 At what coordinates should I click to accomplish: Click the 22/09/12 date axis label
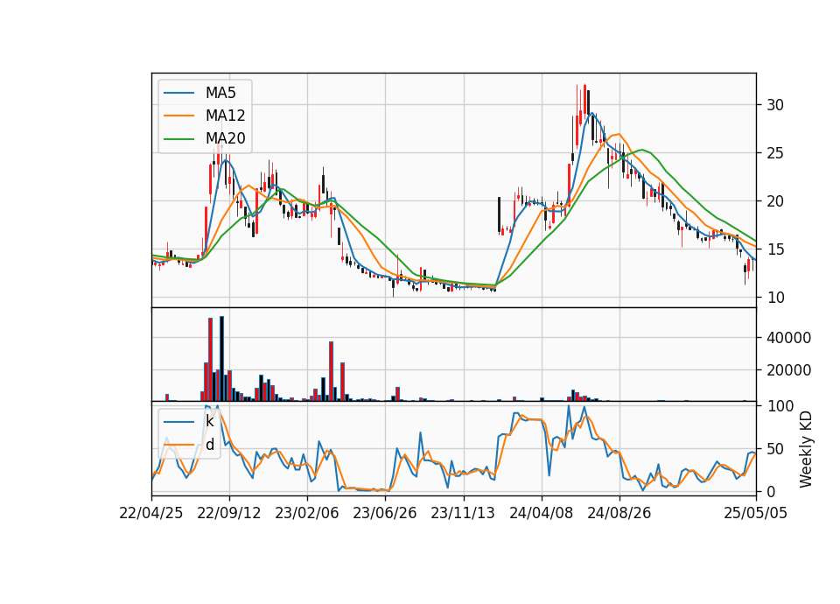click(x=229, y=513)
